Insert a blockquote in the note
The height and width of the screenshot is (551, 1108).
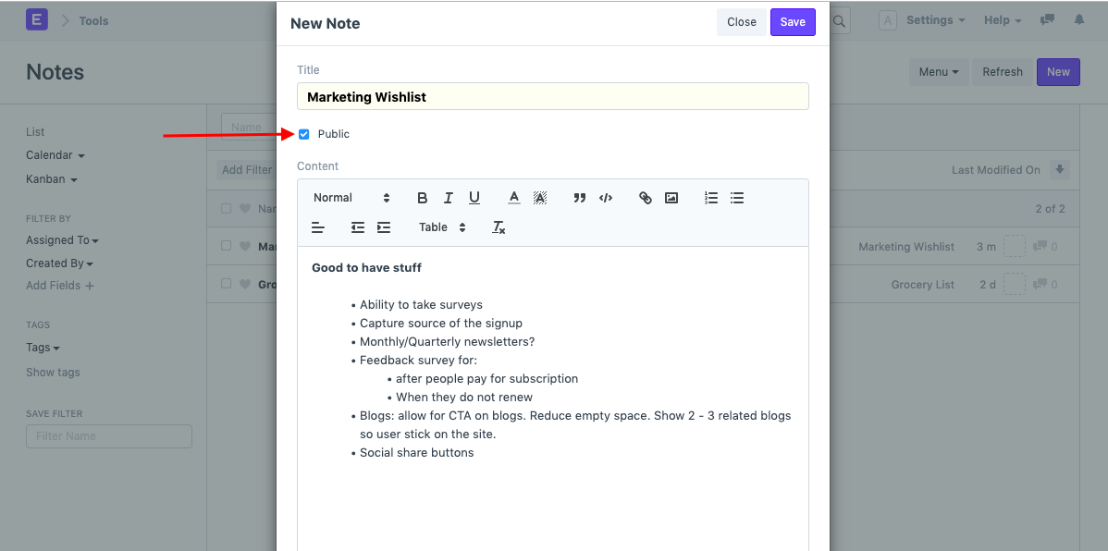click(580, 197)
